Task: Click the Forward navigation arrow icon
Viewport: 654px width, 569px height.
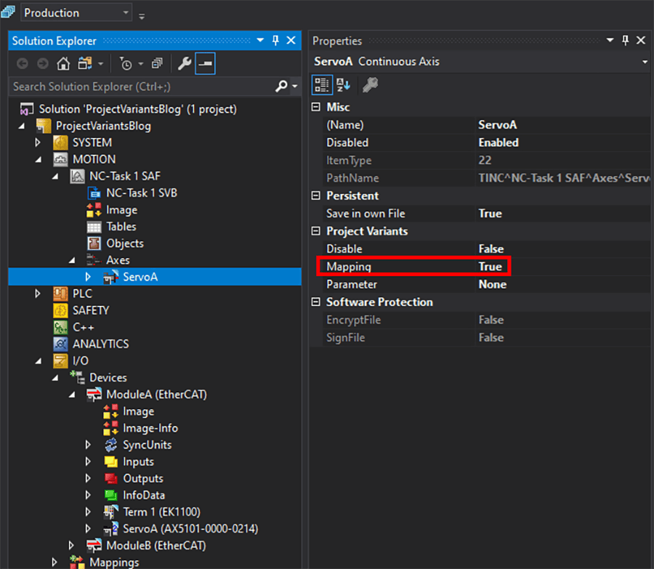Action: [x=43, y=64]
